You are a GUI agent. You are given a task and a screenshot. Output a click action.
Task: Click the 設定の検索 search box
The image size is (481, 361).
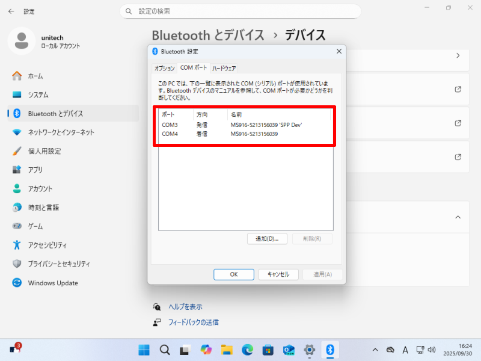coord(240,11)
